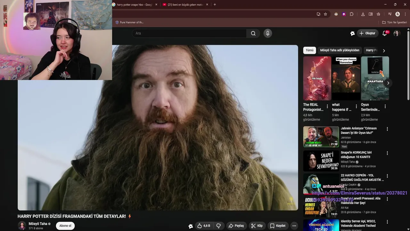This screenshot has height=231, width=410.
Task: Save the video with Kaydet
Action: [278, 226]
